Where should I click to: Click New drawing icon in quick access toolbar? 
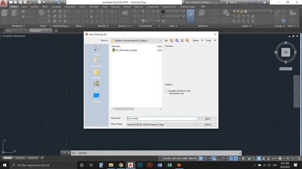pyautogui.click(x=11, y=2)
